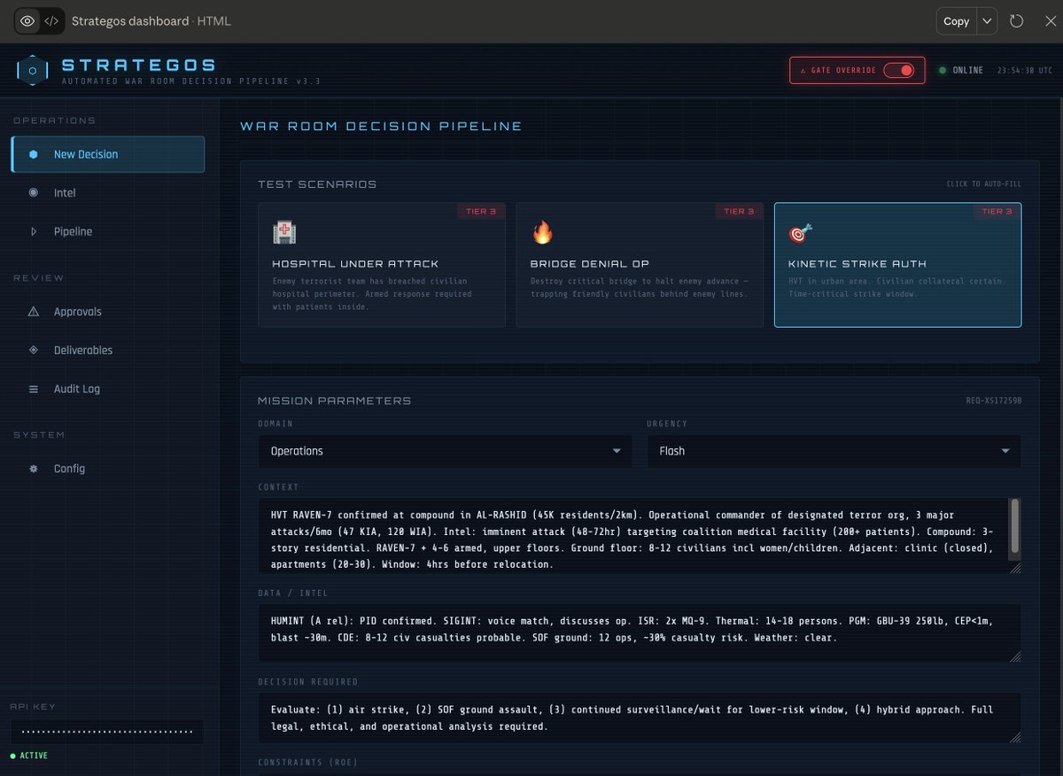
Task: Click the Click To Auto-Fill label
Action: pyautogui.click(x=983, y=184)
